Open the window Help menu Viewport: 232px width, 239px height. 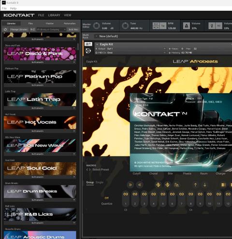click(x=13, y=8)
